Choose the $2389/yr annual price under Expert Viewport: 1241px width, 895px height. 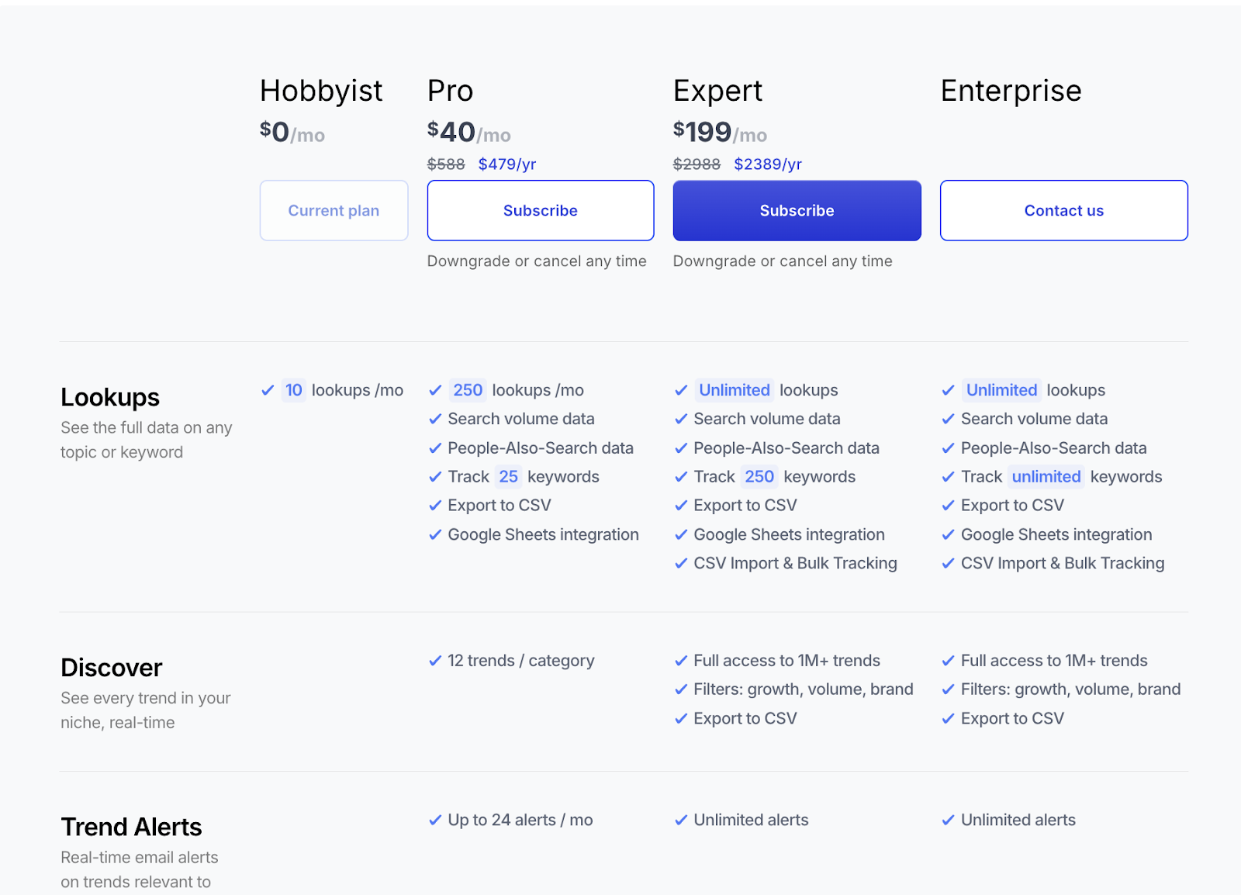click(768, 164)
